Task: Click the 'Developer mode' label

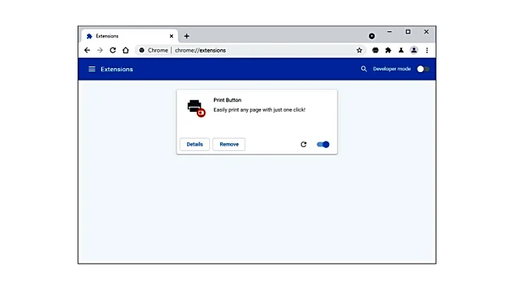Action: click(x=392, y=69)
